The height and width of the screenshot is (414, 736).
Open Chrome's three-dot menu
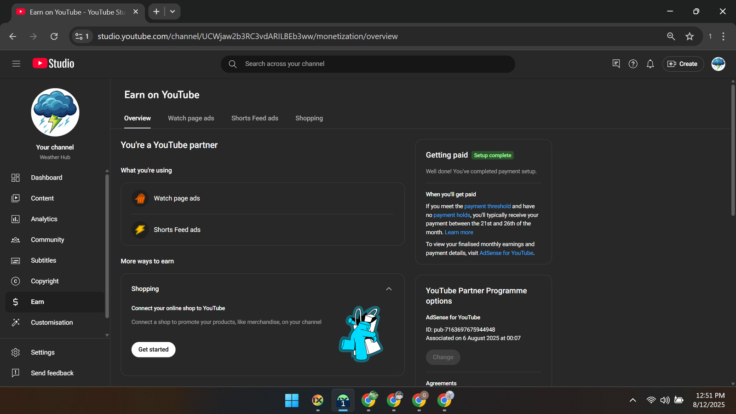pos(723,36)
